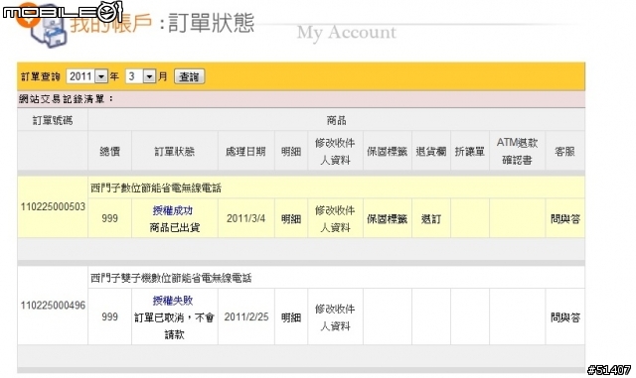
Task: Click the 授權成功 status text
Action: [173, 210]
